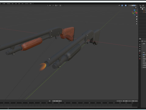Select solid viewport shading mode
Image resolution: width=146 pixels, height=110 pixels.
tap(133, 5)
